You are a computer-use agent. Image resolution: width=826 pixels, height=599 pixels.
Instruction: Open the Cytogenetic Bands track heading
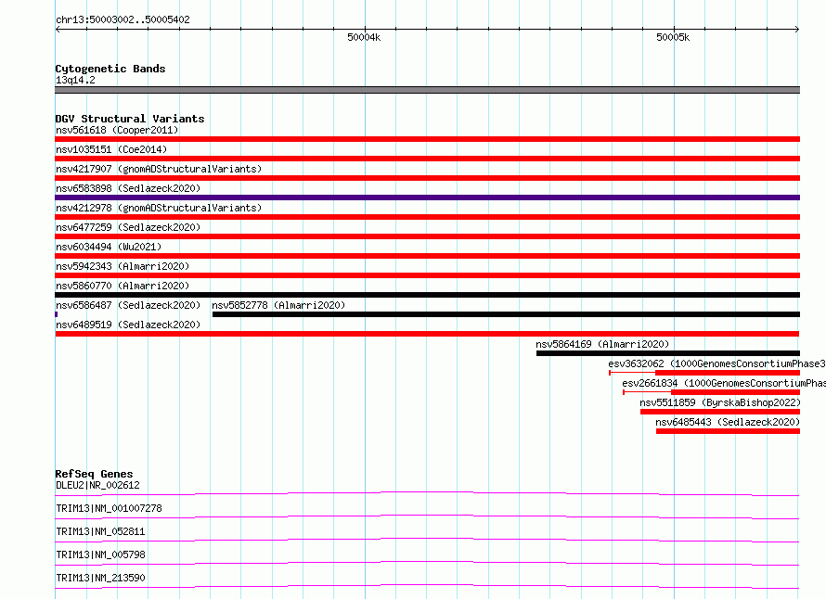(110, 69)
